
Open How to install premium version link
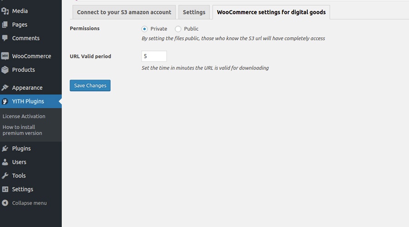pyautogui.click(x=22, y=130)
